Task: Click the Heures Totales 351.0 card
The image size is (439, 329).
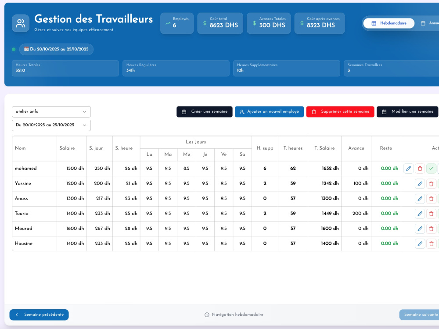Action: 65,68
